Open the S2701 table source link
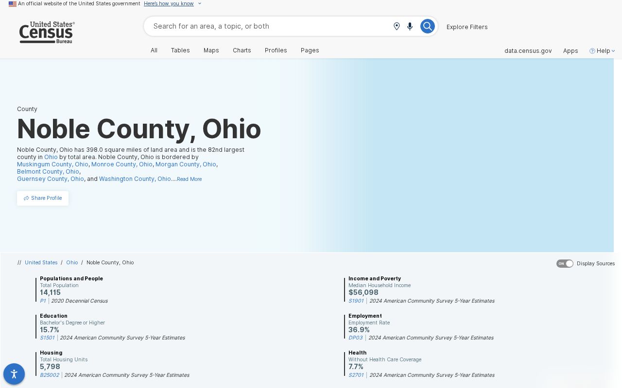The width and height of the screenshot is (622, 388). [x=356, y=375]
